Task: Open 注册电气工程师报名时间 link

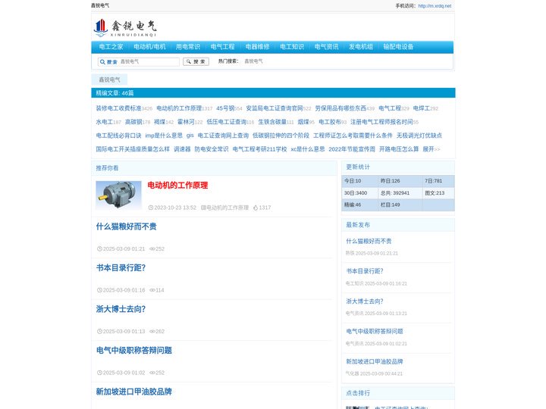Action: coord(381,122)
